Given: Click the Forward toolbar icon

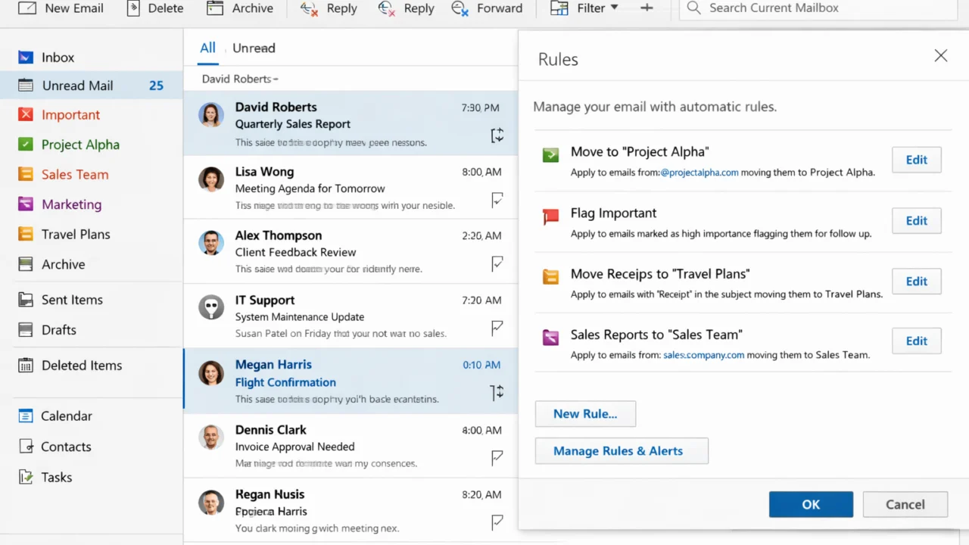Looking at the screenshot, I should (460, 8).
